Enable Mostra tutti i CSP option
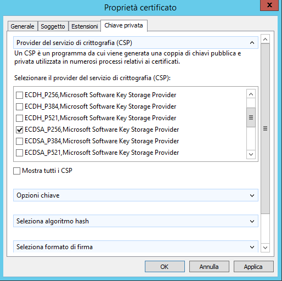 pos(16,171)
